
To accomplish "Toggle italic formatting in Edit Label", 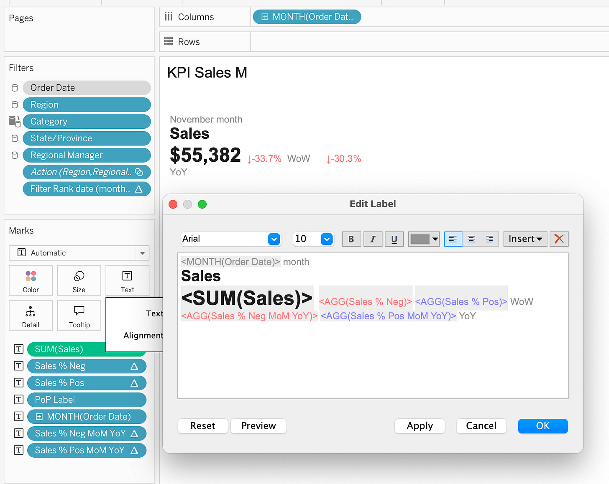I will point(373,239).
